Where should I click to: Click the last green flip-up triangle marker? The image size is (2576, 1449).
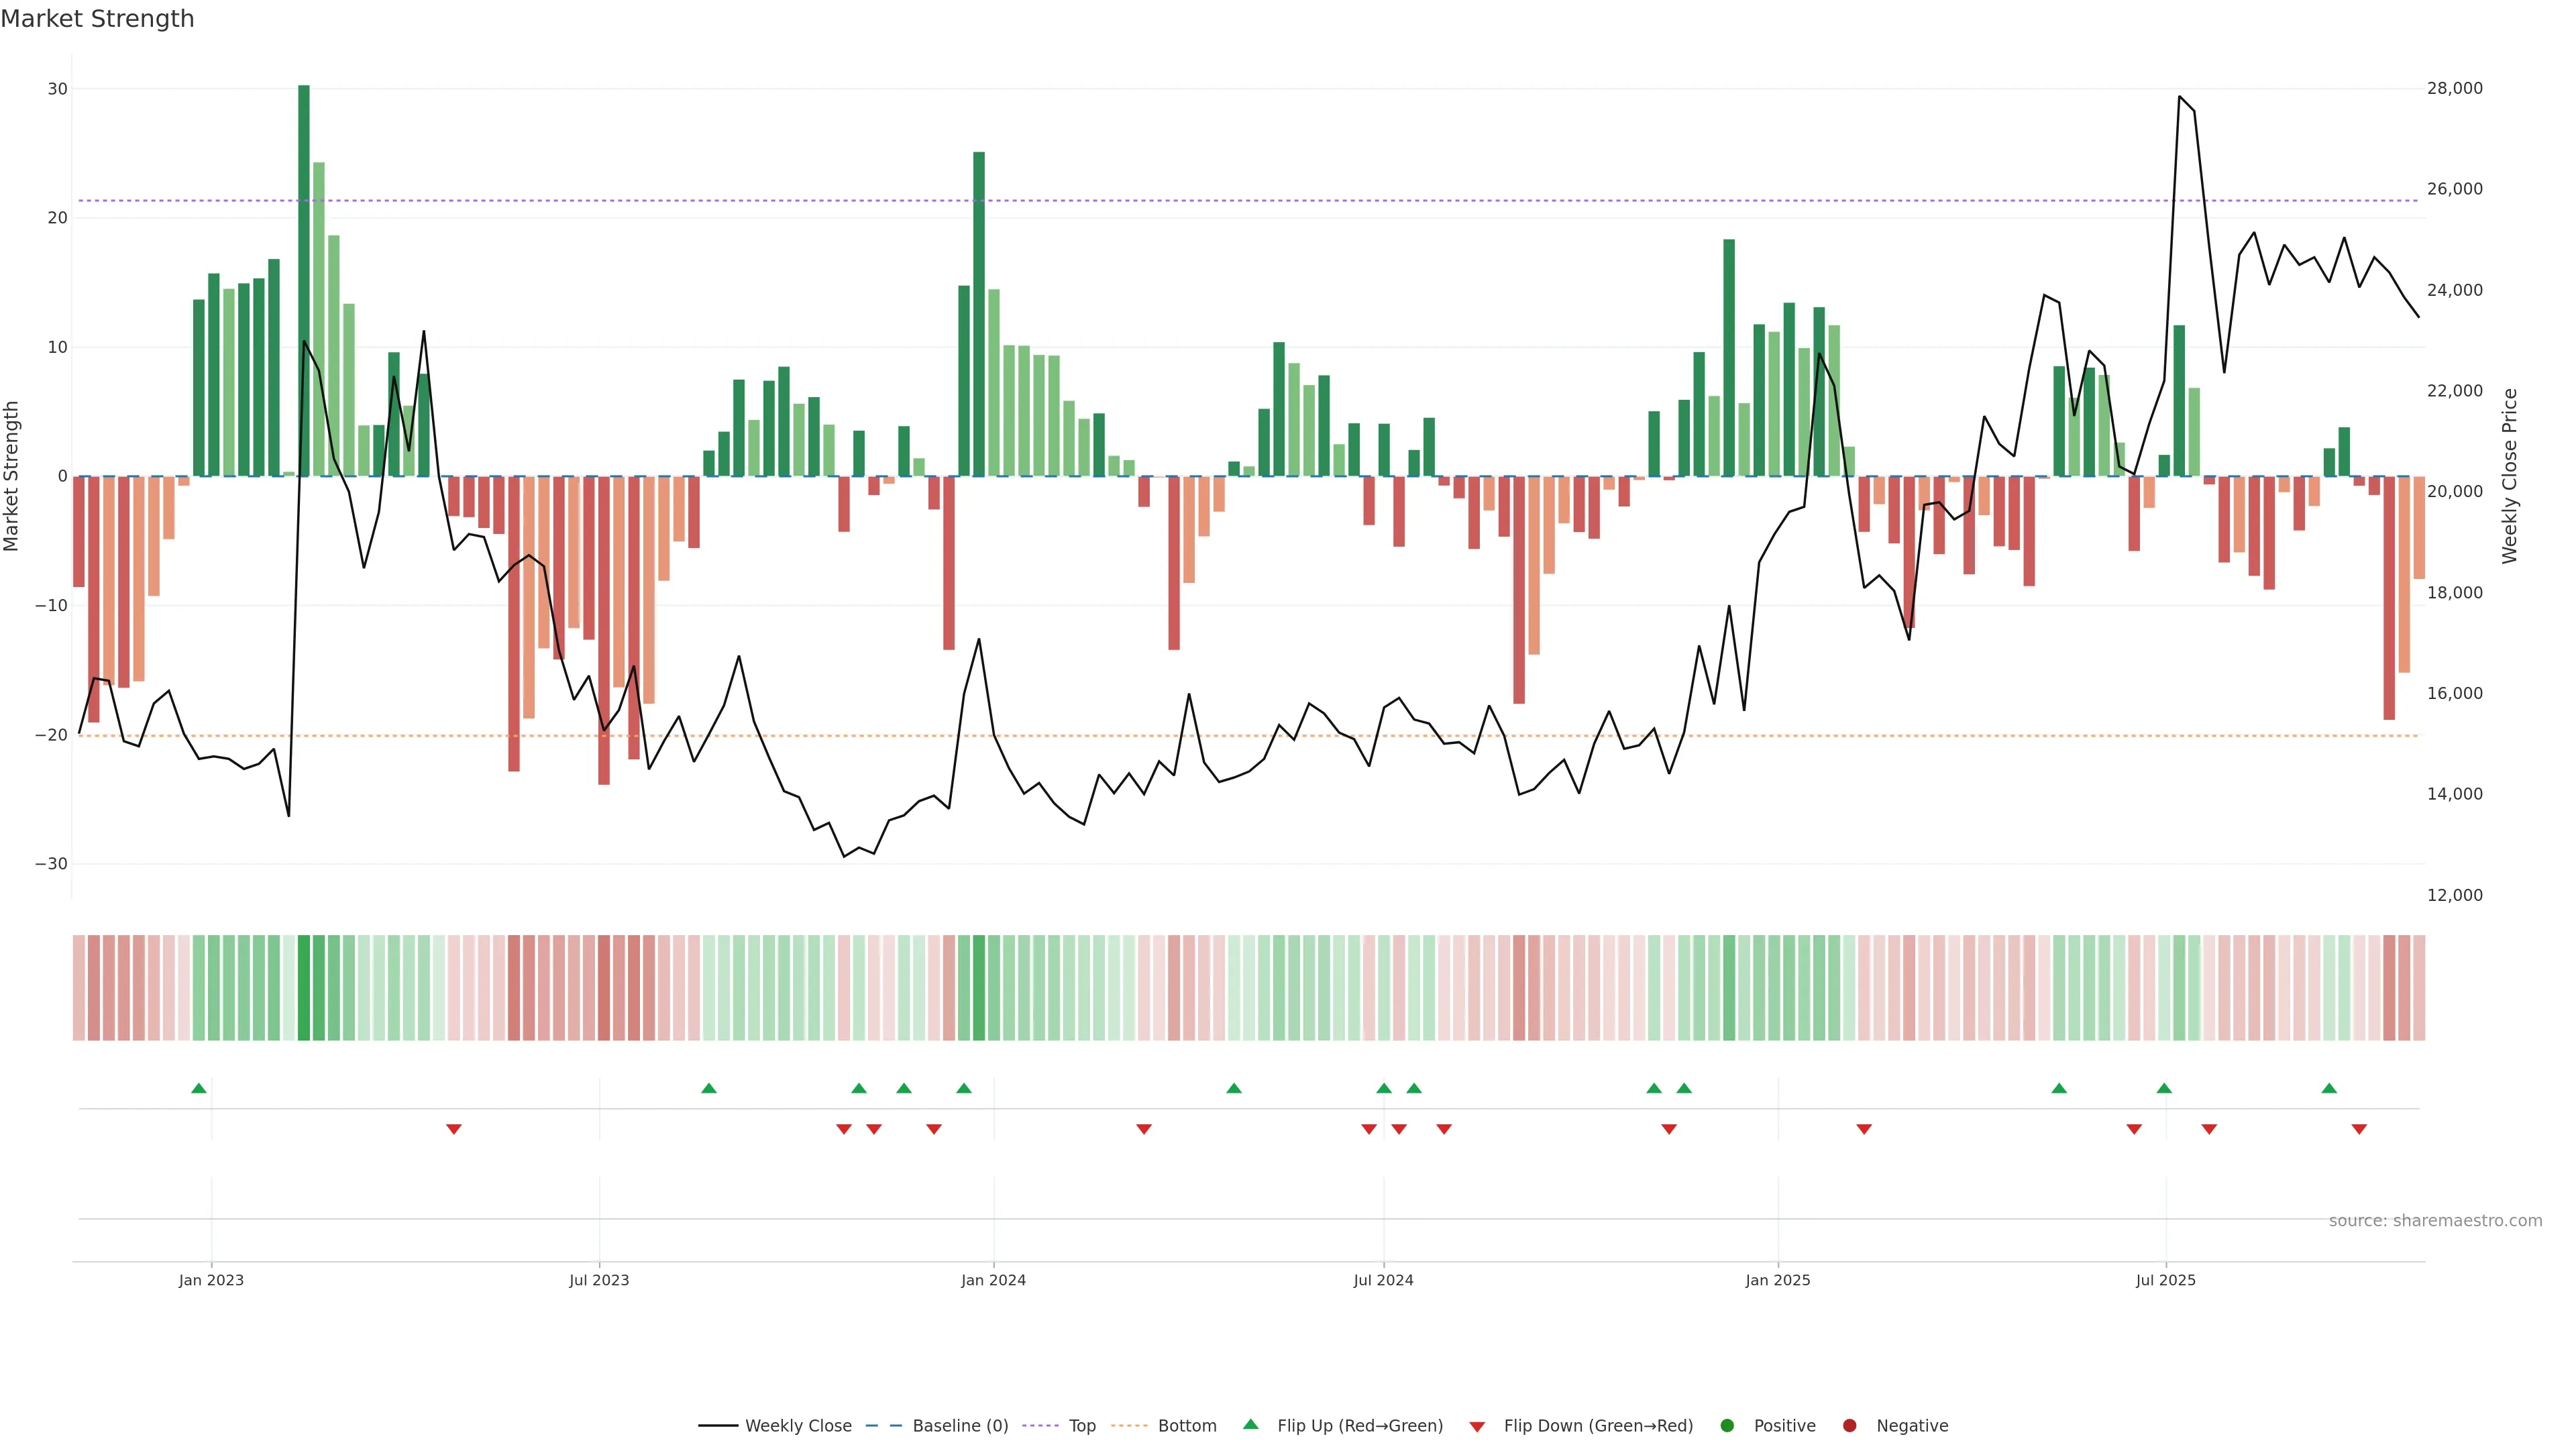(x=2329, y=1088)
